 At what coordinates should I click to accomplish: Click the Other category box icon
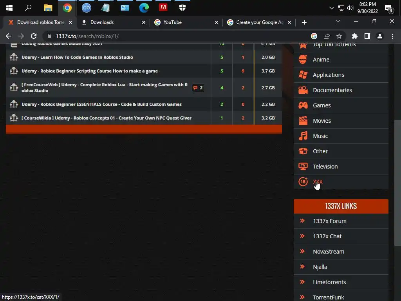coord(303,151)
